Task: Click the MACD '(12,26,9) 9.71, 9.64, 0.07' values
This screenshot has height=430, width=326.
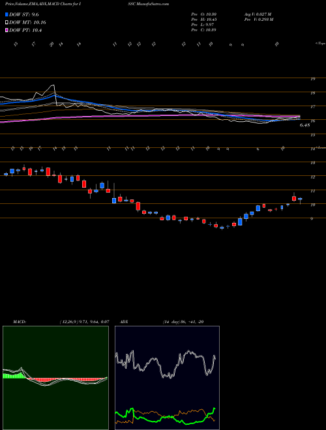Action: coord(84,322)
